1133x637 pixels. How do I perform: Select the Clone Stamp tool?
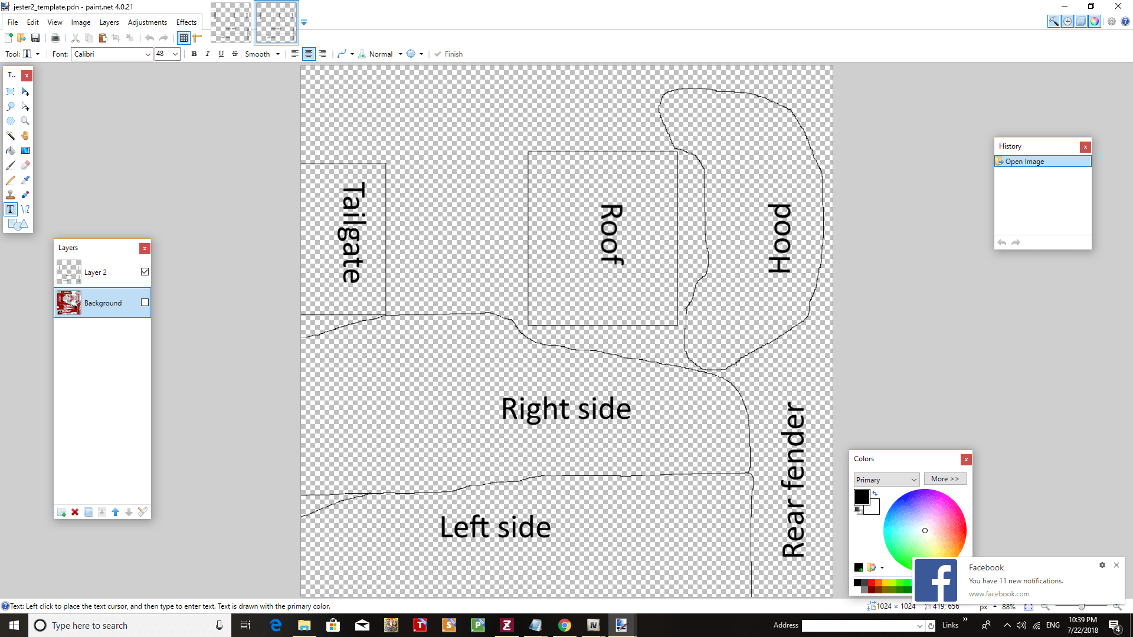(x=11, y=195)
